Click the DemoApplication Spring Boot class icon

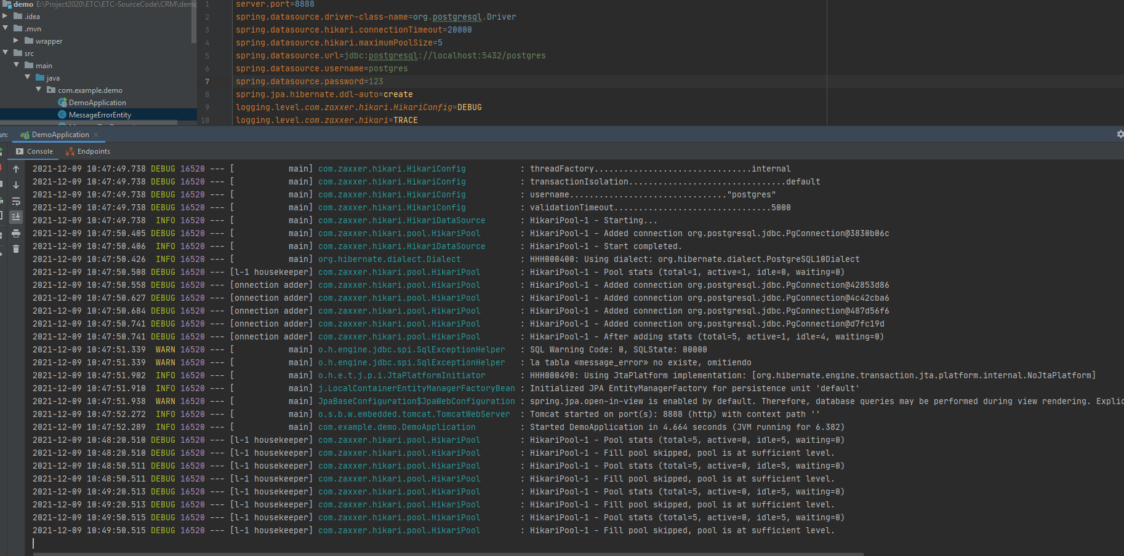(62, 103)
